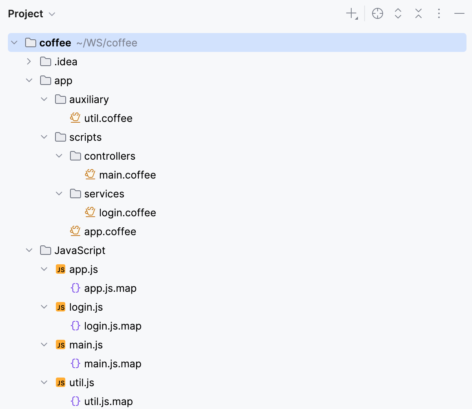Click the Expand All toolbar icon
This screenshot has width=472, height=409.
coord(398,13)
